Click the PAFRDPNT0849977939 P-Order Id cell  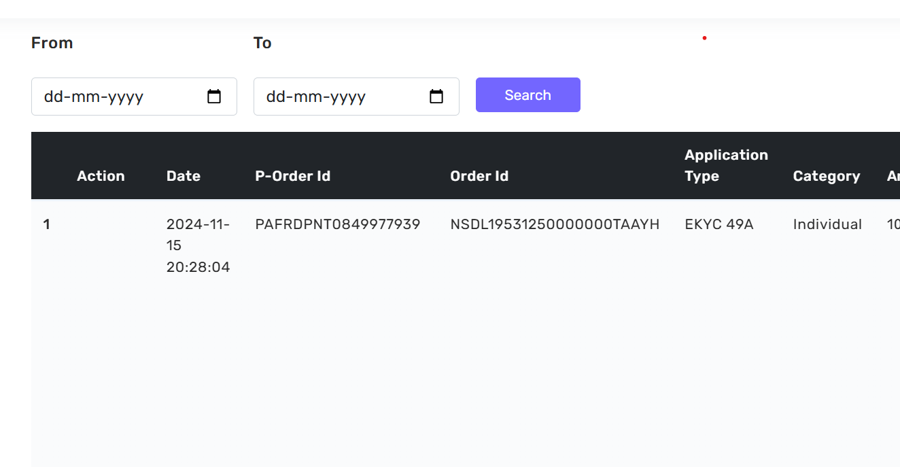click(x=337, y=224)
